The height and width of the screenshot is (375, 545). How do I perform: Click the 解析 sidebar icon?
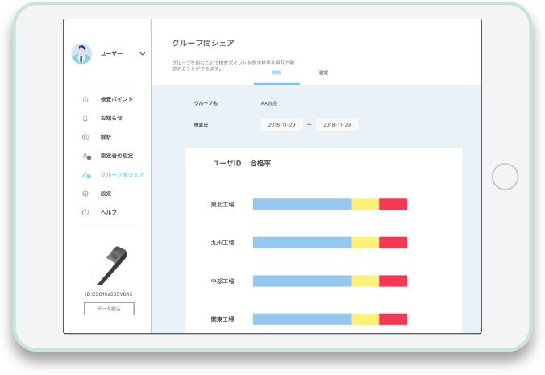click(x=85, y=137)
